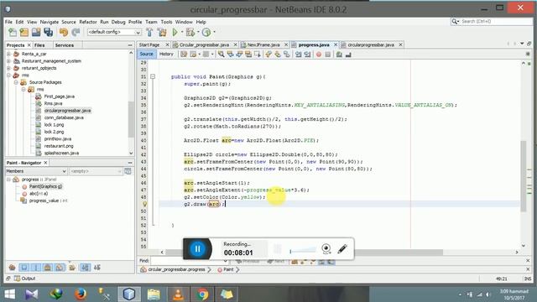The height and width of the screenshot is (302, 537).
Task: Toggle Show Static Members filter in Navigator
Action: [x=36, y=268]
